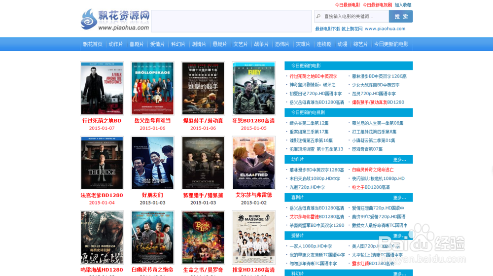This screenshot has height=276, width=493.
Task: Open Blind Massage movie poster
Action: point(254,238)
